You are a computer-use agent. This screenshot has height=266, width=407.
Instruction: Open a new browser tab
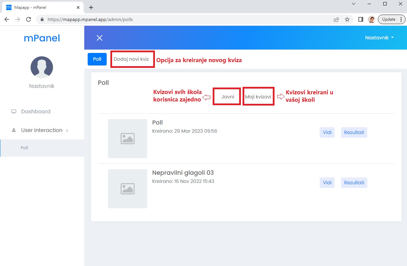[x=91, y=7]
